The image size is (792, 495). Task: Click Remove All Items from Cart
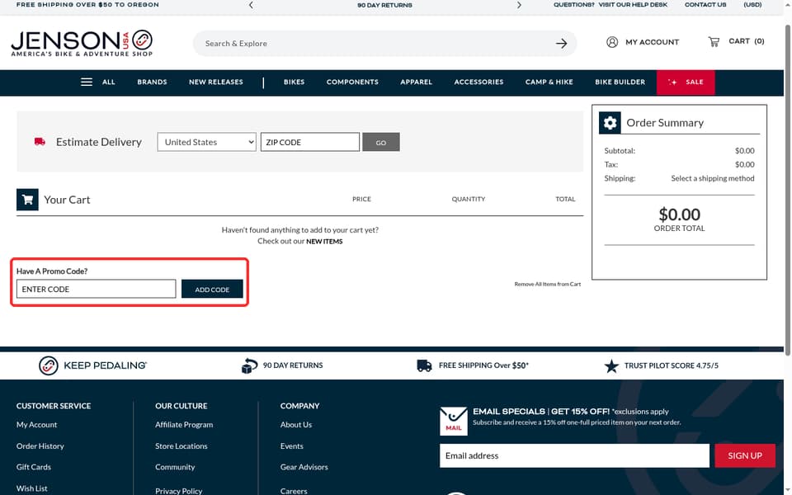click(548, 285)
